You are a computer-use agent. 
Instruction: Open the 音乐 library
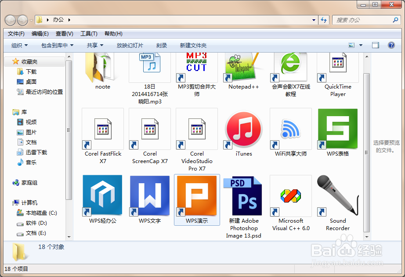click(31, 162)
